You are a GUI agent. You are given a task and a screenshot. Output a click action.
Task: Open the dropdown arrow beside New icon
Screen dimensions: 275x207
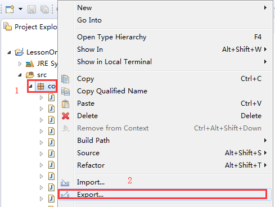click(20, 9)
